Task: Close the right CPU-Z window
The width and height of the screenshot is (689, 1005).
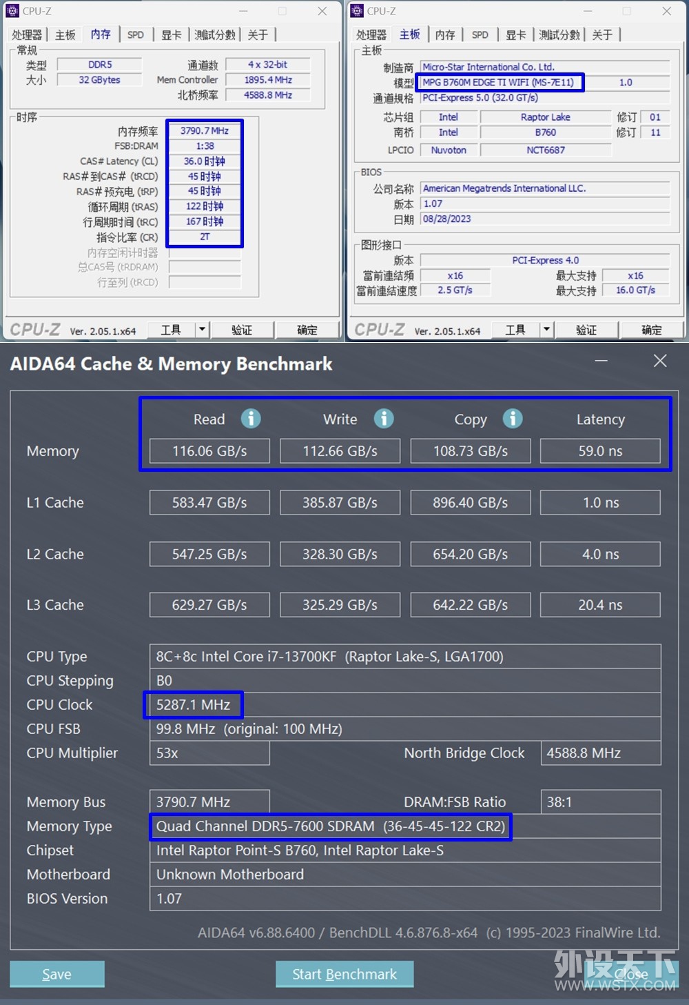Action: (x=666, y=11)
